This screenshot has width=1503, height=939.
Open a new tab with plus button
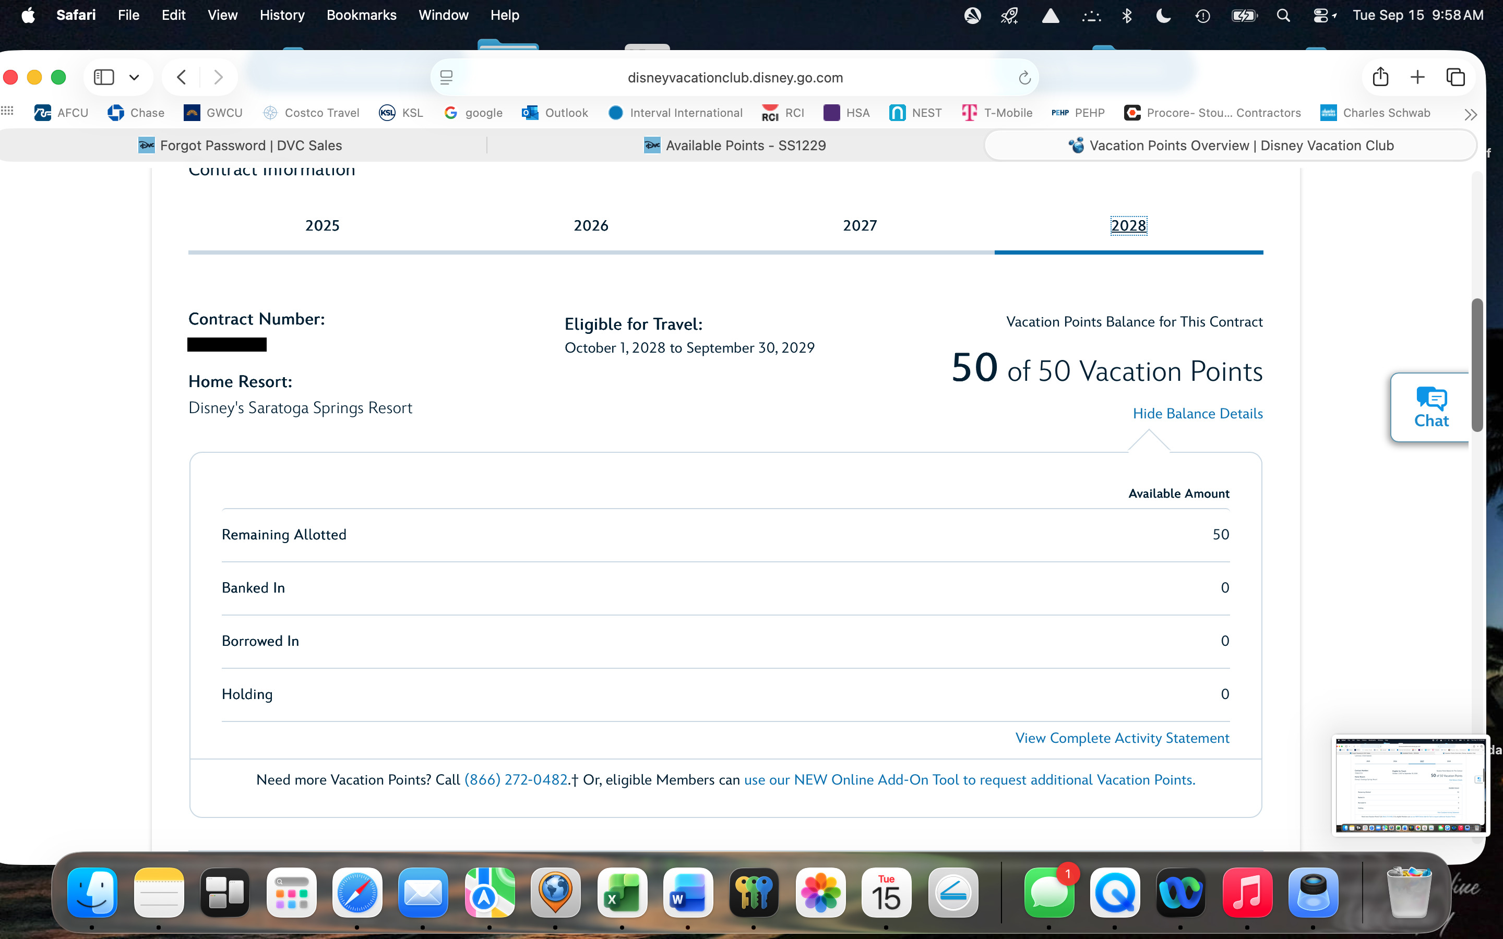click(x=1417, y=77)
